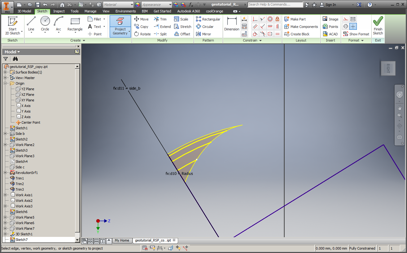Apply Concentric constraint

point(270,19)
